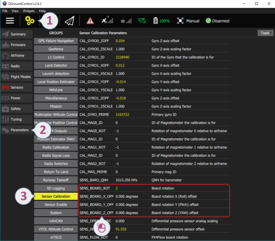Image resolution: width=275 pixels, height=241 pixels.
Task: Expand the Tools dropdown
Action: point(265,33)
